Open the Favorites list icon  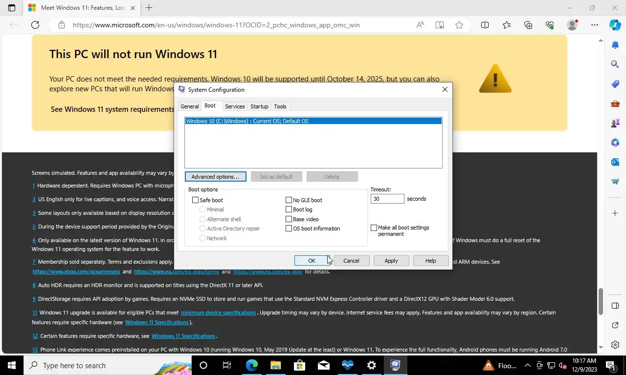pos(506,25)
